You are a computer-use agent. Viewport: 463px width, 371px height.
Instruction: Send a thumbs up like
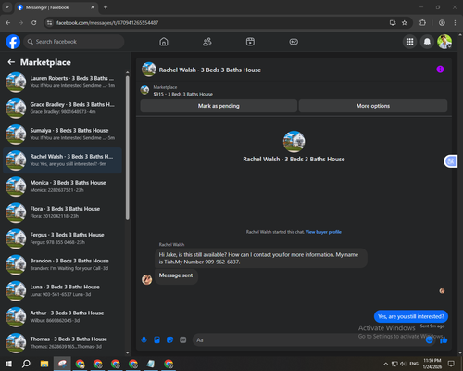pyautogui.click(x=444, y=340)
